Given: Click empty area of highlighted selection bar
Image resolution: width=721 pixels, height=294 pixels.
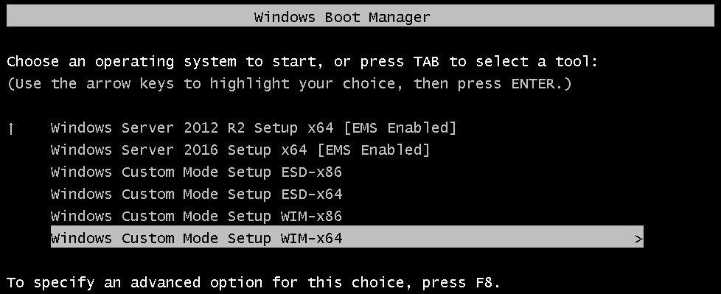Looking at the screenshot, I should coord(487,239).
